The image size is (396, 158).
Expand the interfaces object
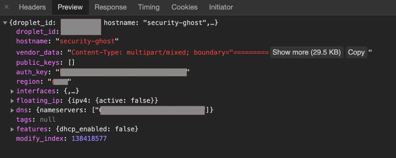[x=12, y=91]
